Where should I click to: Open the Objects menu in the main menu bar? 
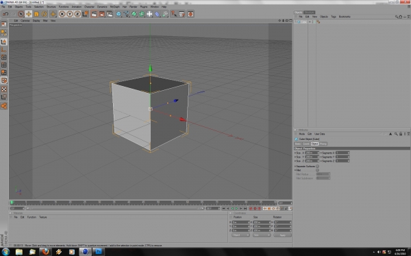pyautogui.click(x=18, y=7)
